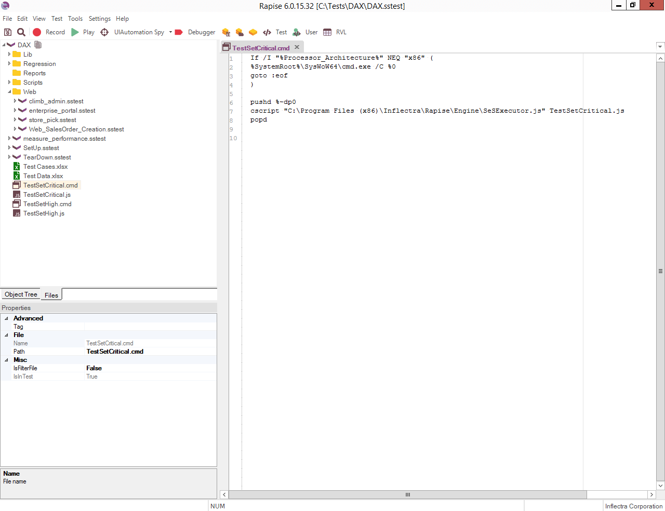Screen dimensions: 665x511
Task: Click the JS icon of TestSetHigh.js
Action: coord(17,213)
